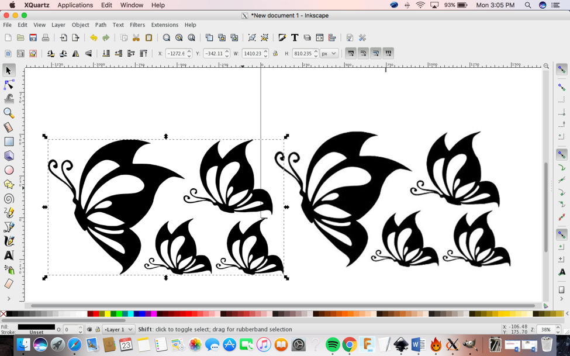Image resolution: width=570 pixels, height=356 pixels.
Task: Print the document
Action: pos(46,38)
